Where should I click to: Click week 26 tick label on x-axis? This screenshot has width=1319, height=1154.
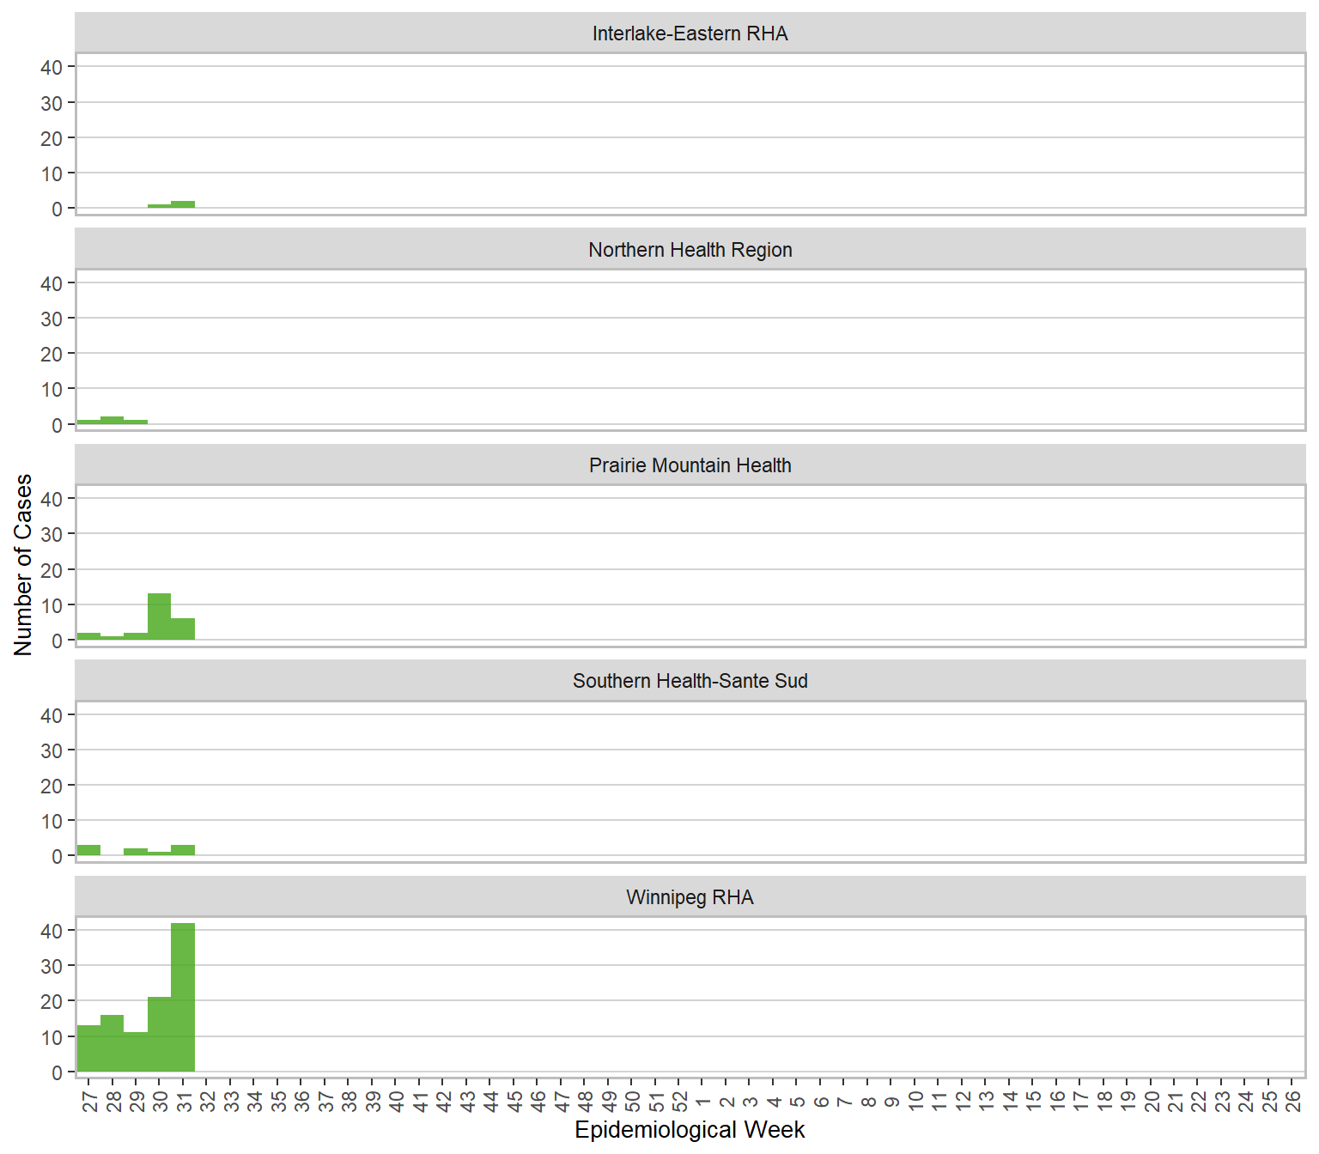click(x=1292, y=1101)
